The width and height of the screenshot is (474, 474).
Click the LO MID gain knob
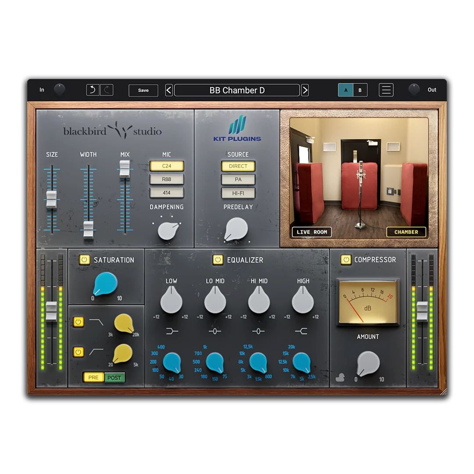point(215,300)
